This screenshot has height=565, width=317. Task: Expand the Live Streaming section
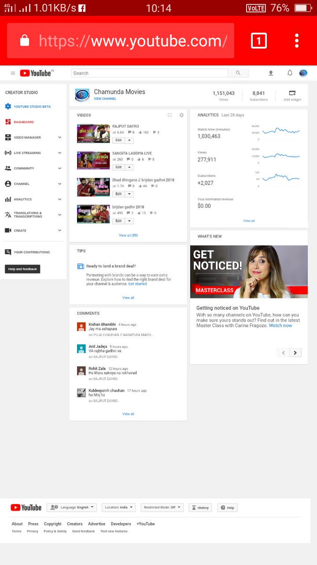pyautogui.click(x=60, y=153)
